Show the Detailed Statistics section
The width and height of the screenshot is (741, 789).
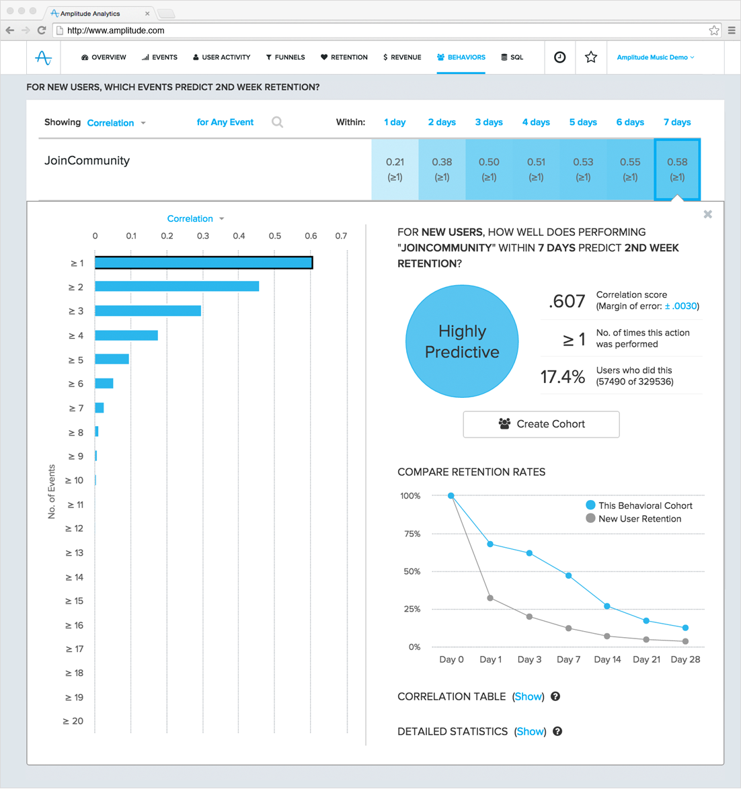pyautogui.click(x=531, y=731)
